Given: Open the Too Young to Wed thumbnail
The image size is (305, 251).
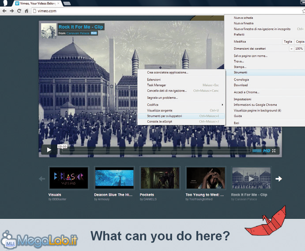Looking at the screenshot, I should click(206, 178).
